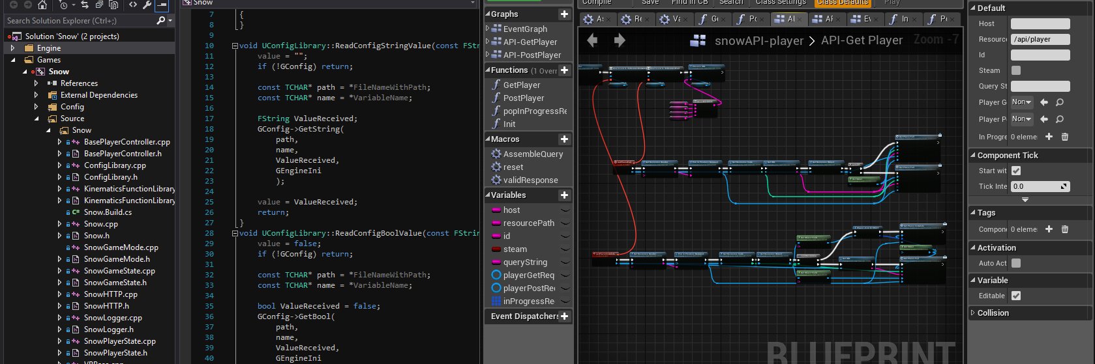1095x364 pixels.
Task: Click the Resource path input field
Action: (x=1040, y=39)
